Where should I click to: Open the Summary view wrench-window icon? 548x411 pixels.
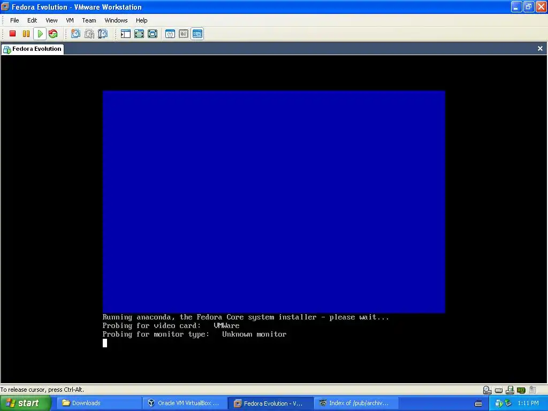tap(170, 34)
